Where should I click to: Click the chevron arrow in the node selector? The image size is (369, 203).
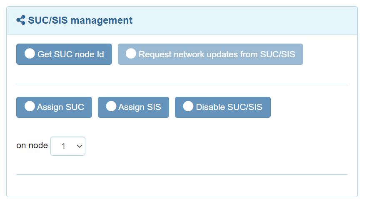(80, 146)
